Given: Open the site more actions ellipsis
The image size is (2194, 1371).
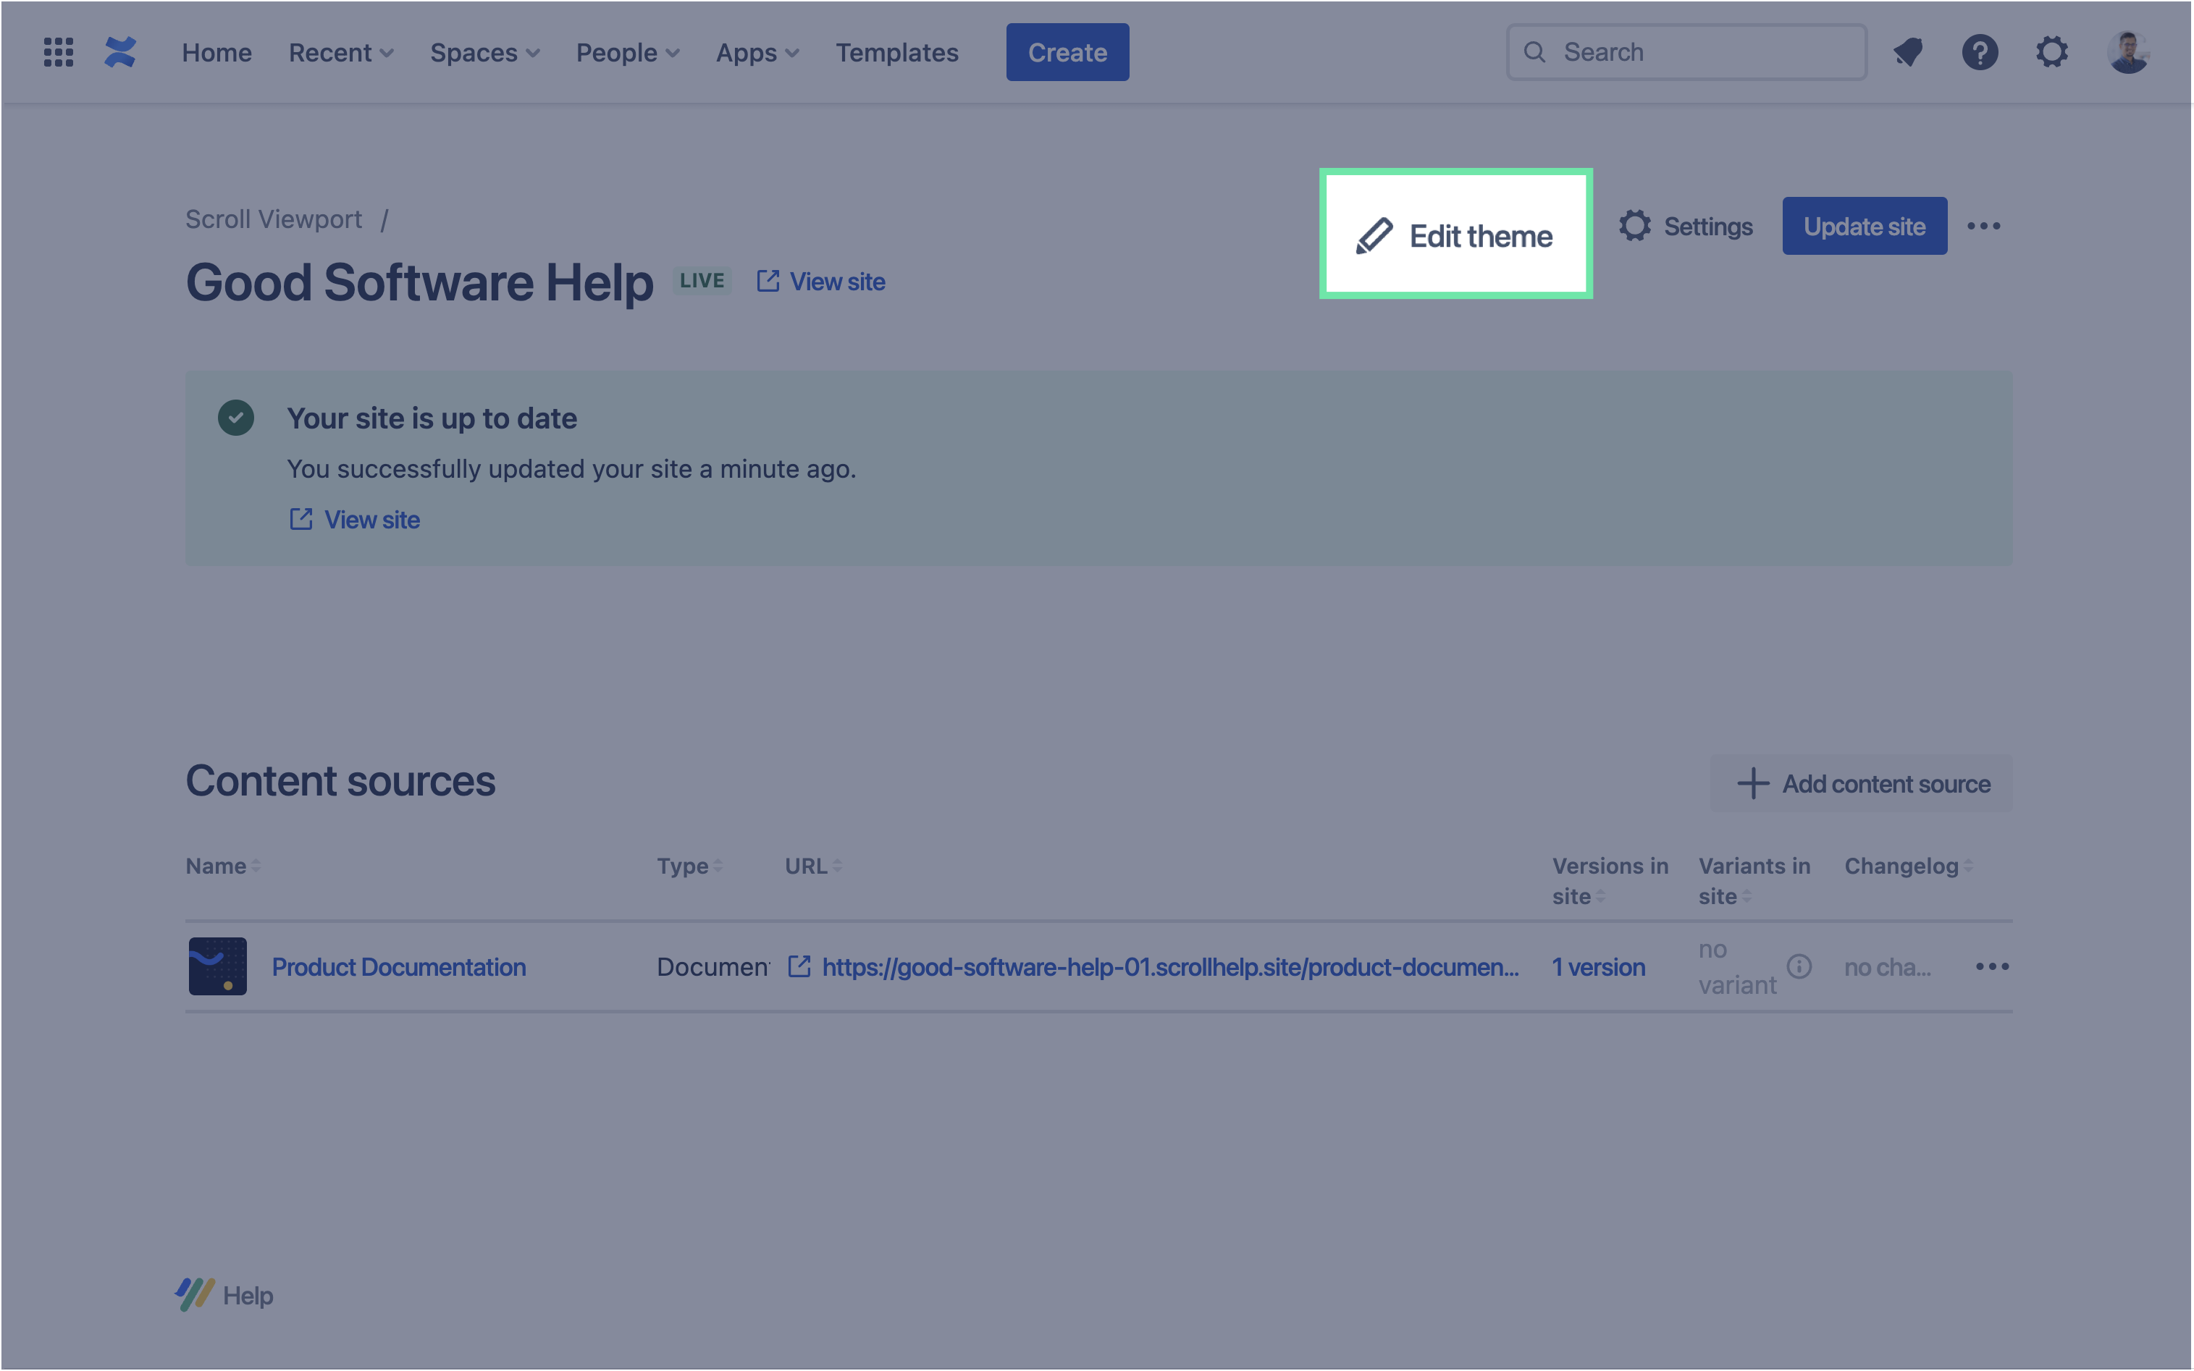Looking at the screenshot, I should [x=1983, y=226].
